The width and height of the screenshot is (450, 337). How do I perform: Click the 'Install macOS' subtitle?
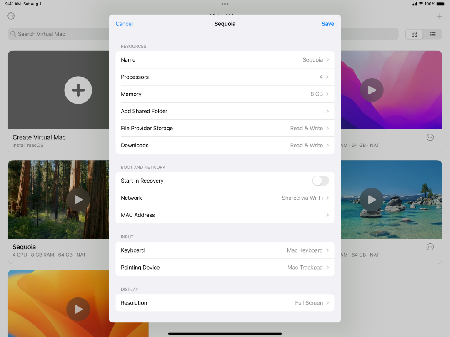(x=28, y=145)
